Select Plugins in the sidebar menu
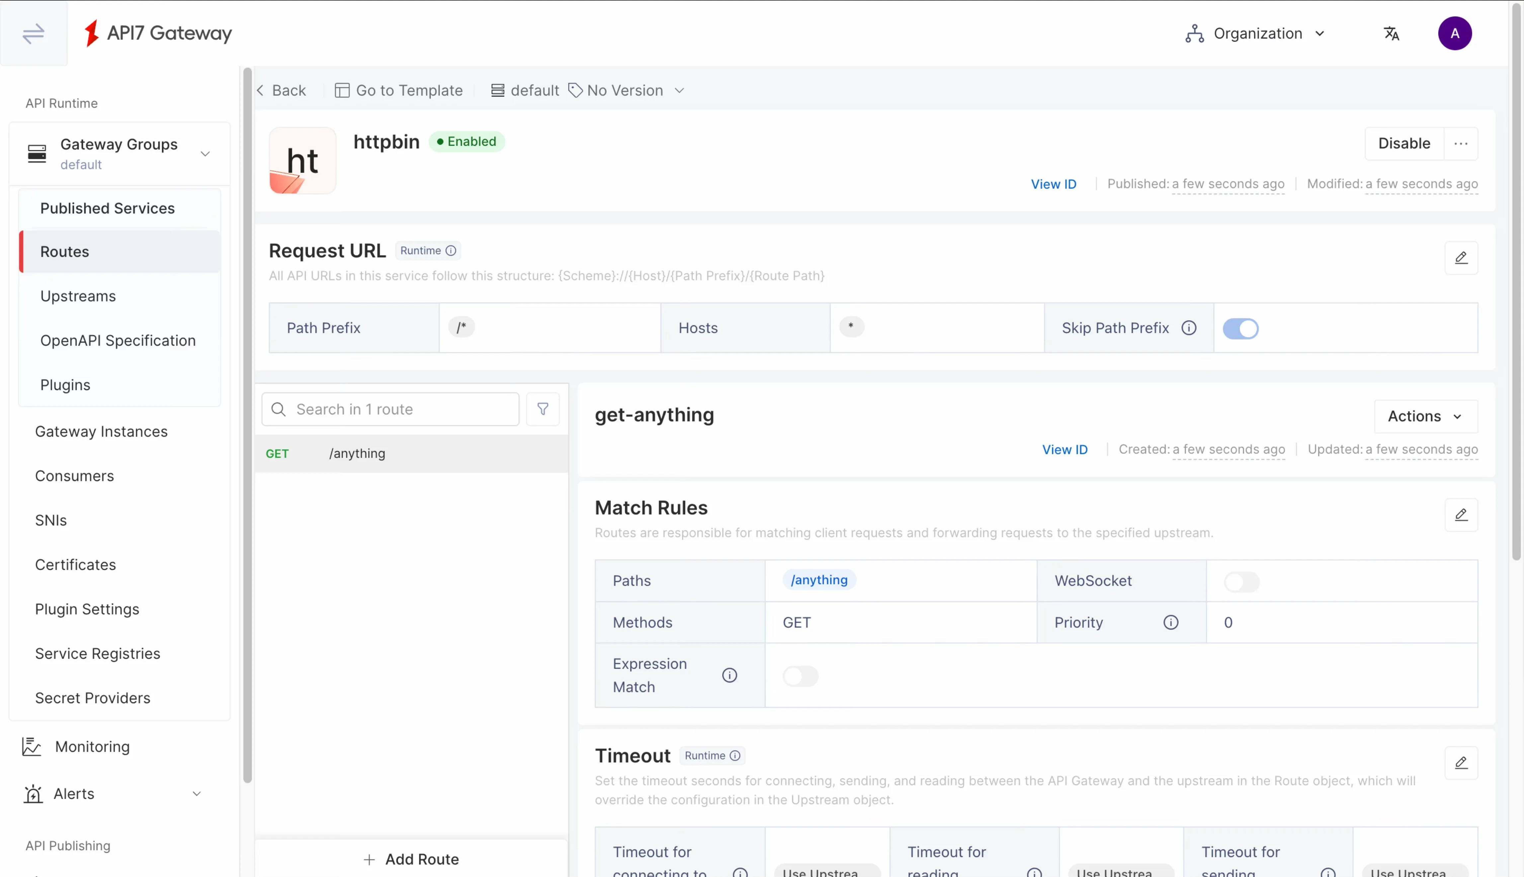Screen dimensions: 1524x877 65,385
